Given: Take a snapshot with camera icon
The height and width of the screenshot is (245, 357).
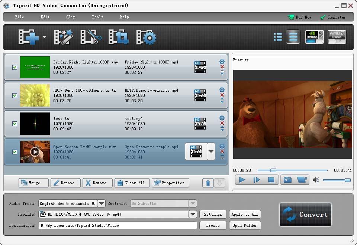Looking at the screenshot, I should pyautogui.click(x=287, y=180).
